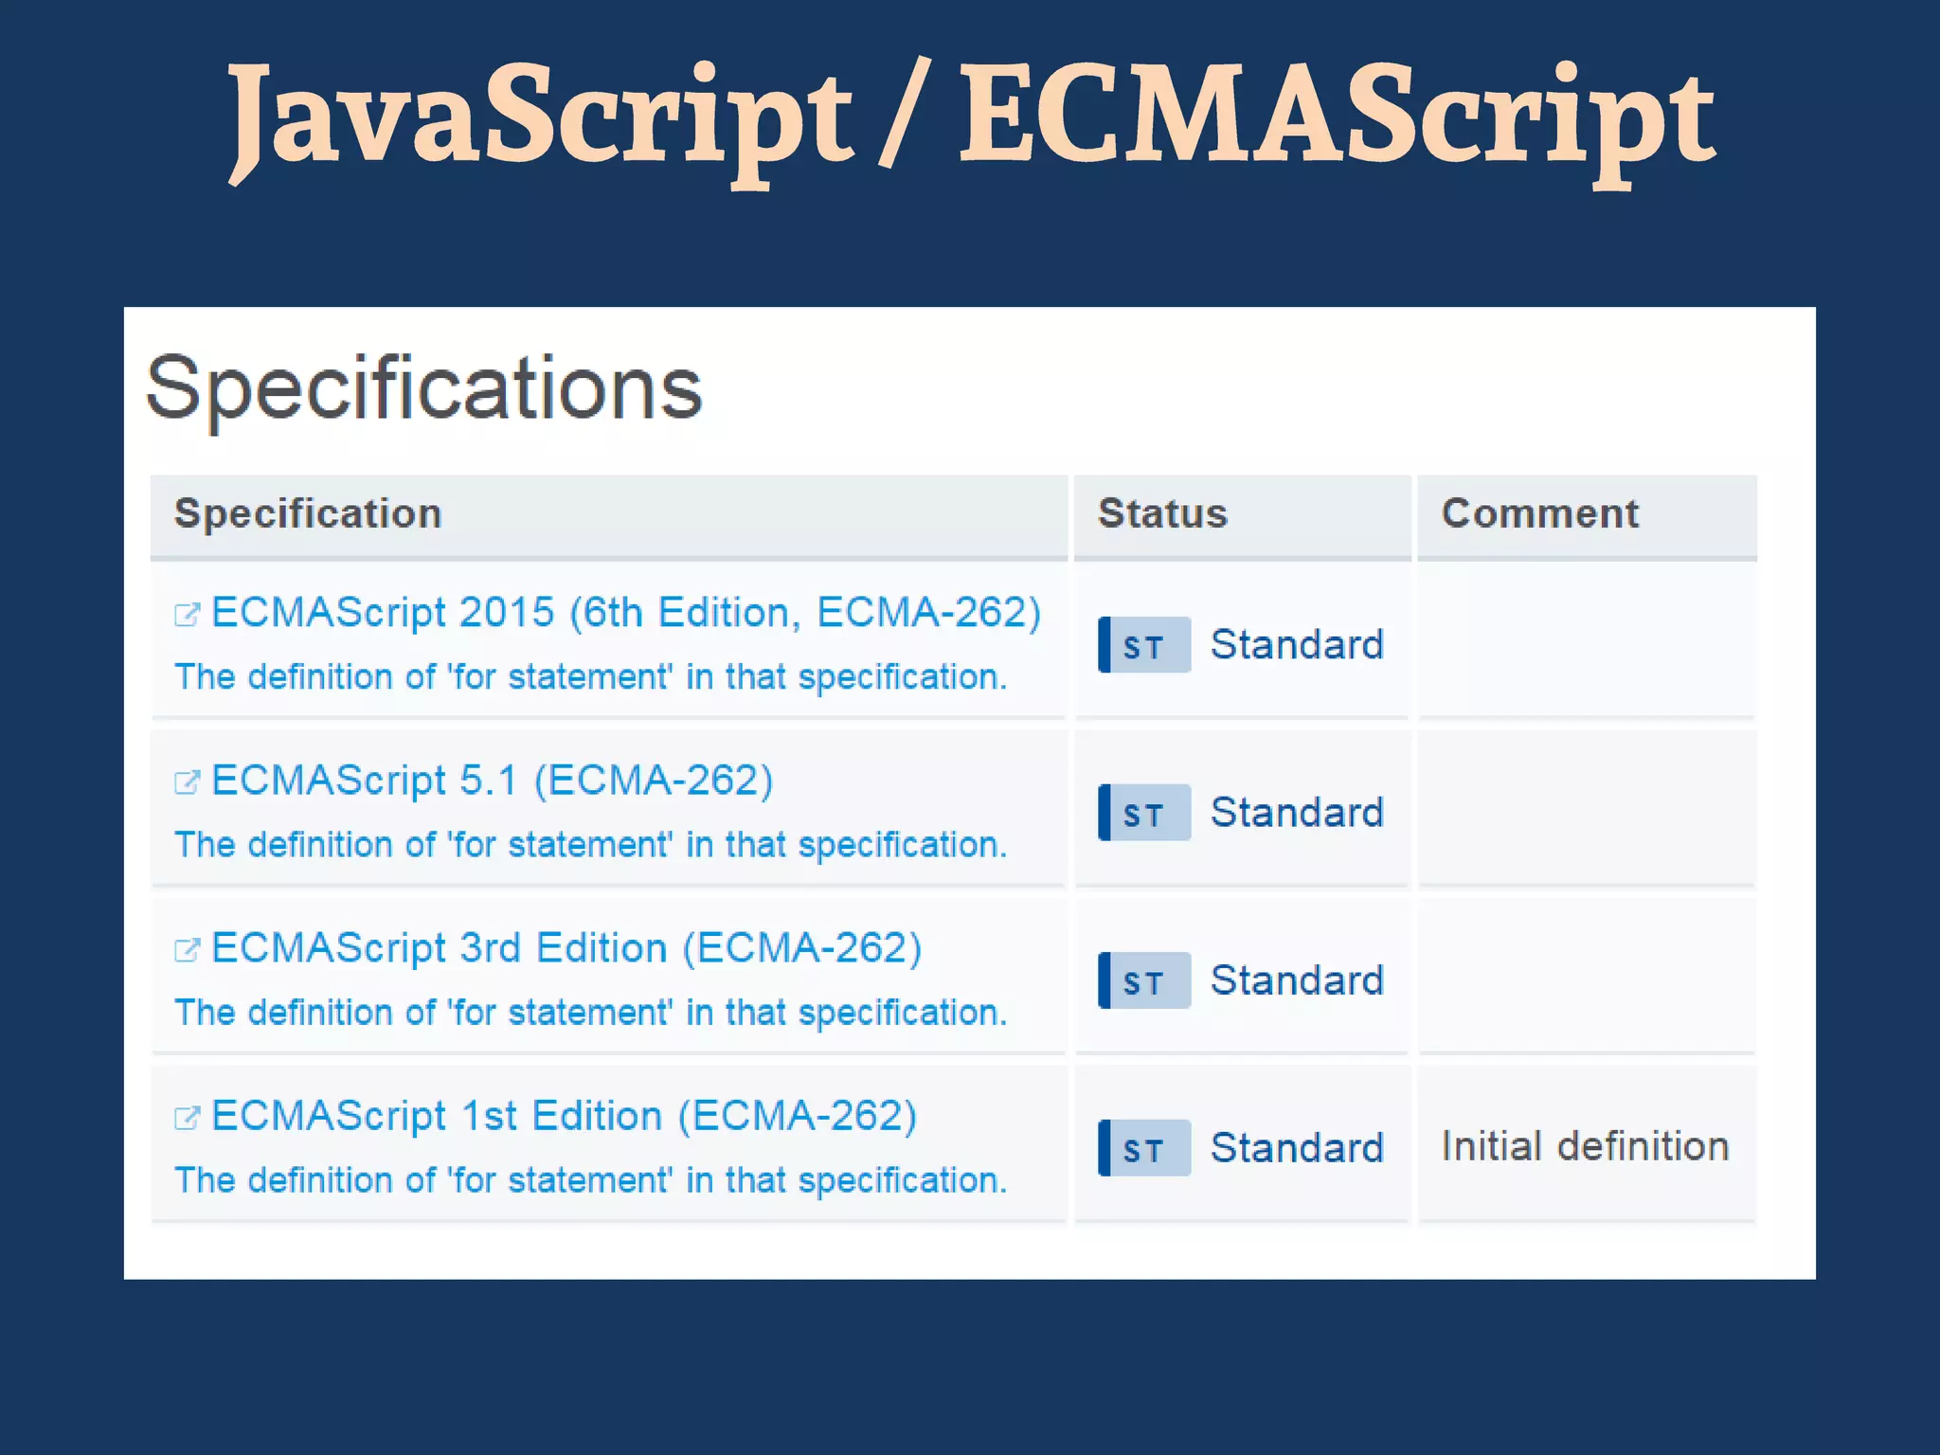
Task: Click the Specifications section heading
Action: tap(423, 388)
